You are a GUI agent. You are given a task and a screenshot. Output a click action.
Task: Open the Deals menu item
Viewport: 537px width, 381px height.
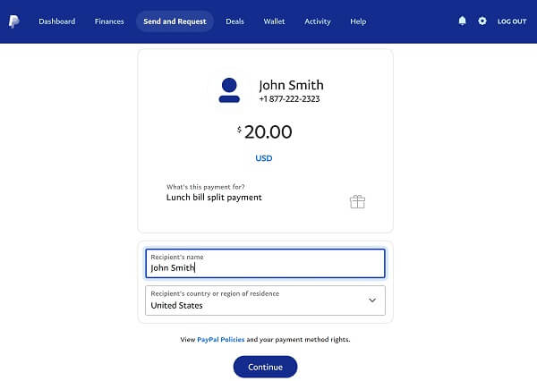tap(234, 21)
